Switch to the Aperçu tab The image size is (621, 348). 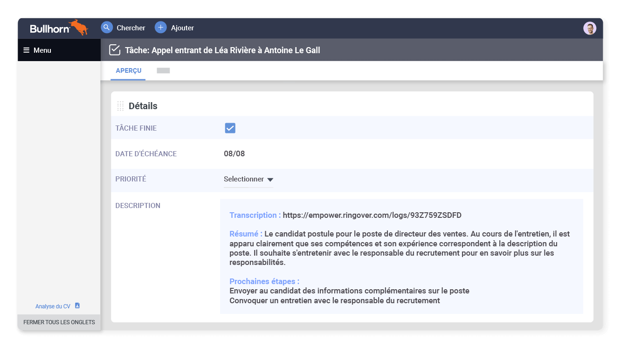(x=128, y=71)
